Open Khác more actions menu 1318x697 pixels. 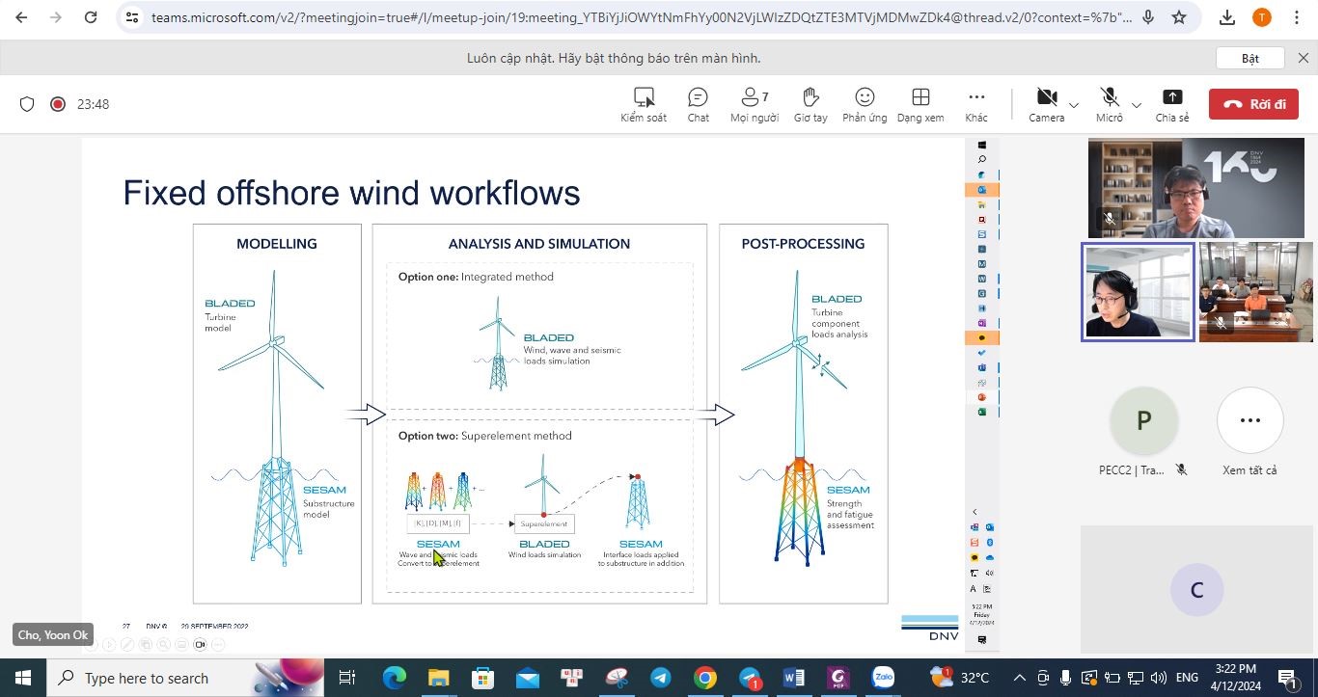(976, 105)
